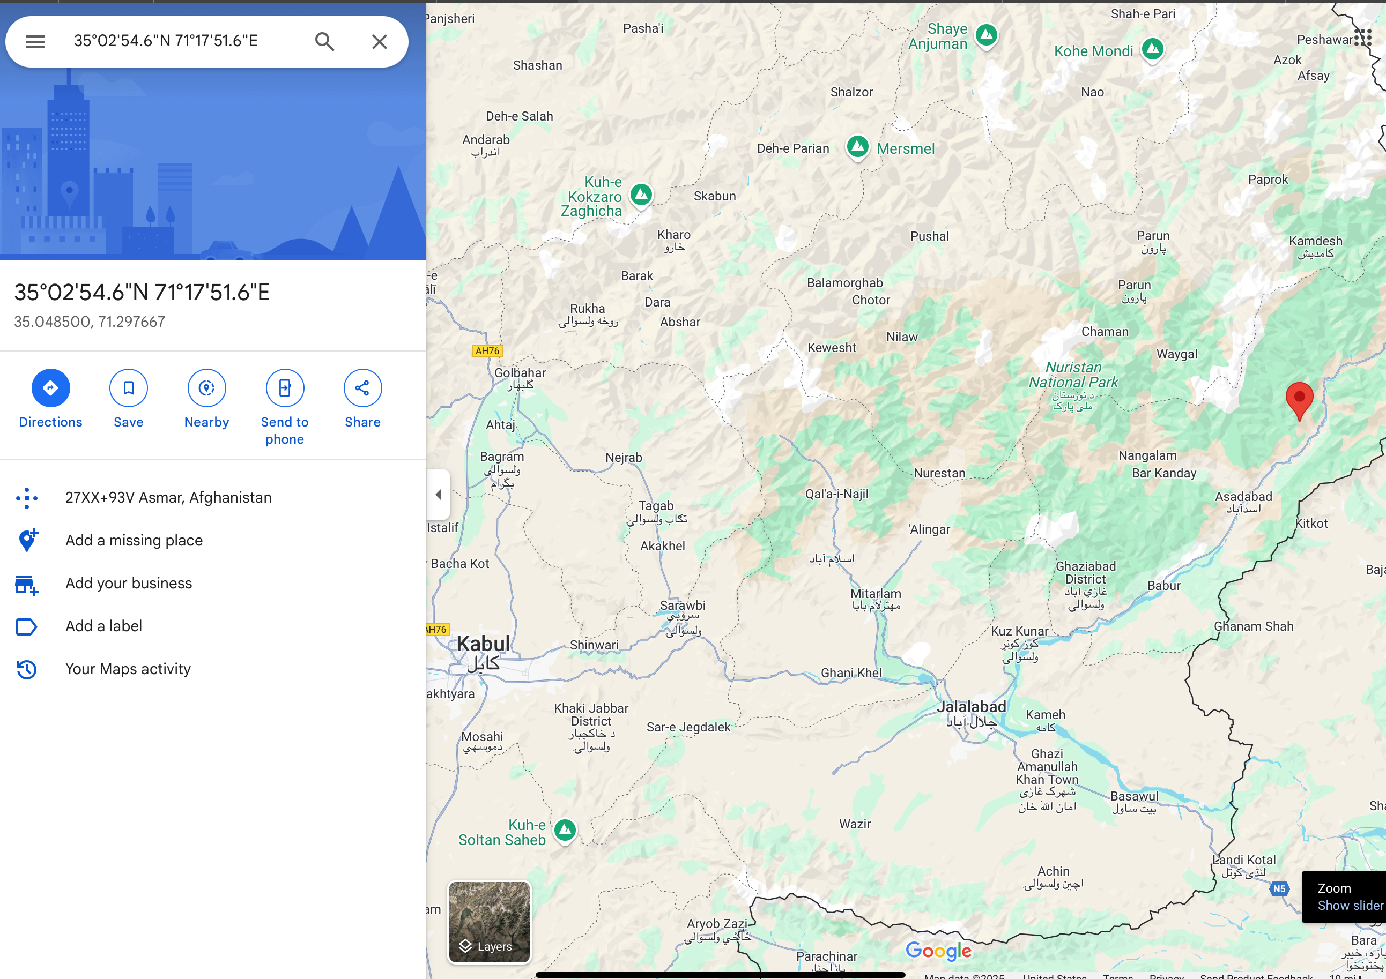The image size is (1386, 979).
Task: Select the Shaye Anjuman peak marker
Action: point(987,35)
